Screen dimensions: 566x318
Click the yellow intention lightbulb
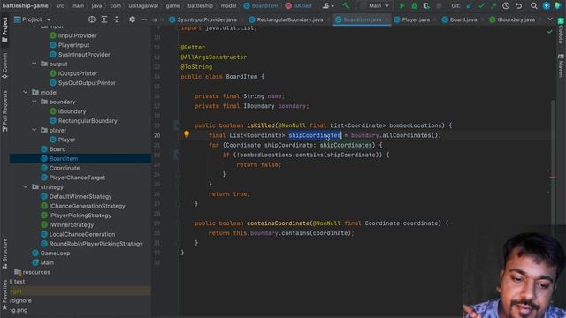pyautogui.click(x=187, y=134)
